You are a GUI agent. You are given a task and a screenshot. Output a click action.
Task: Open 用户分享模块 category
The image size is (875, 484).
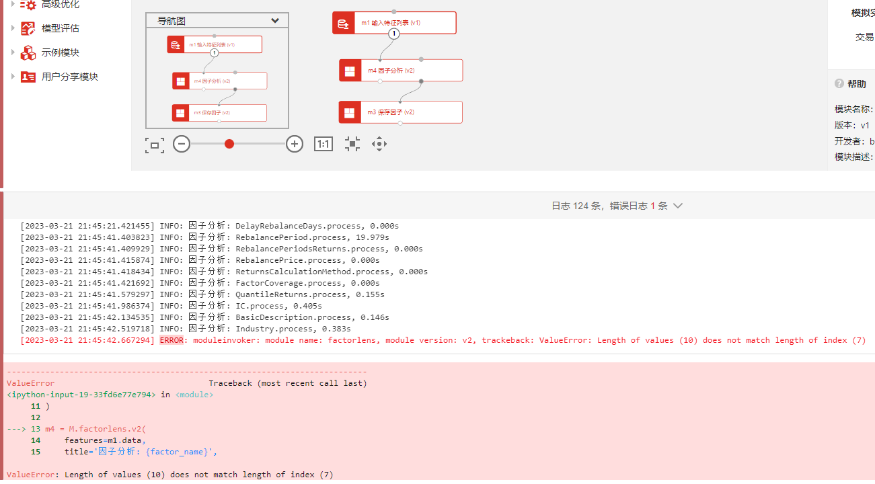70,77
